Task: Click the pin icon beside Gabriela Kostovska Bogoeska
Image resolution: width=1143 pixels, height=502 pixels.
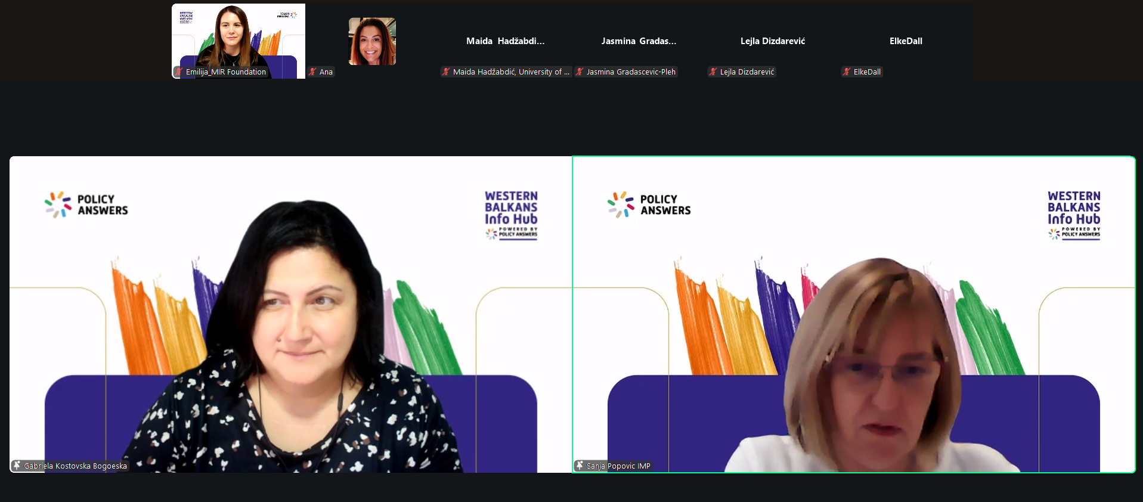Action: coord(17,466)
